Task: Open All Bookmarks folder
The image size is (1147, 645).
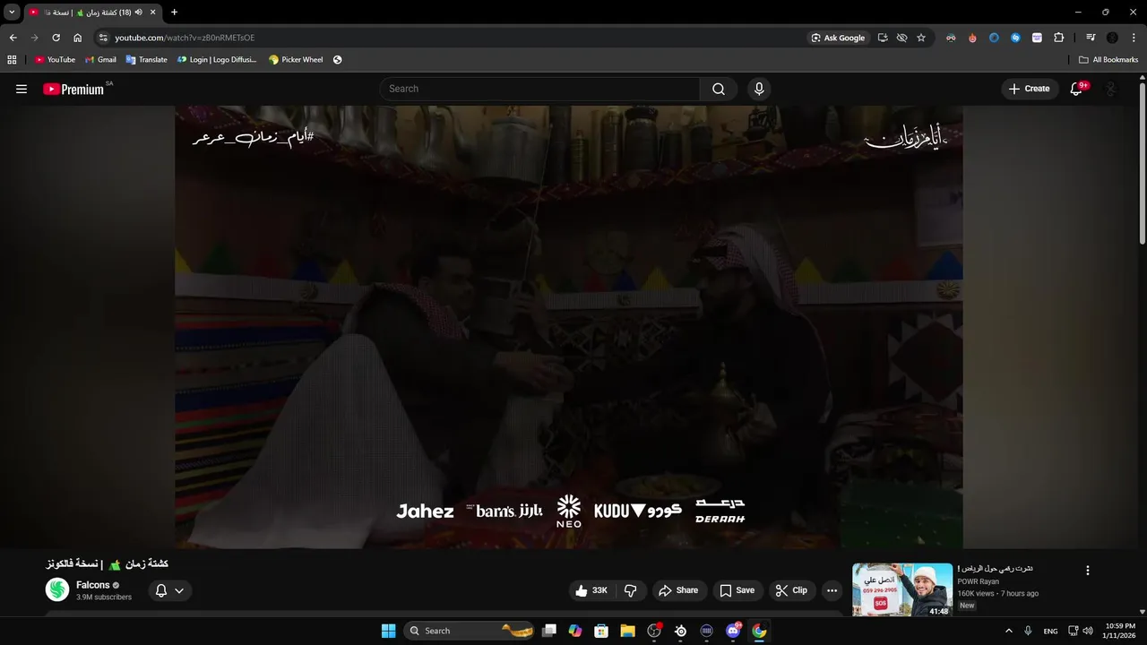Action: 1108,59
